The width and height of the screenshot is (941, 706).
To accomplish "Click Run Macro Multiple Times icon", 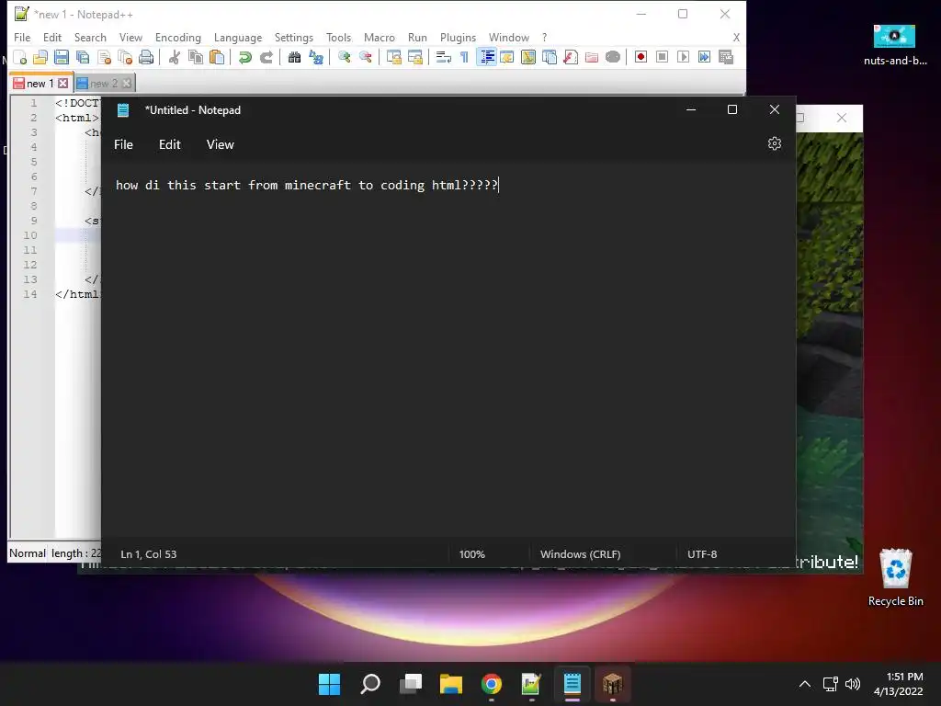I will (x=705, y=57).
